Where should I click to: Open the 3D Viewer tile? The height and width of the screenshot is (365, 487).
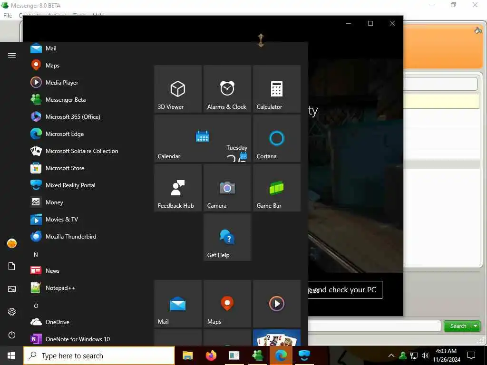click(178, 89)
